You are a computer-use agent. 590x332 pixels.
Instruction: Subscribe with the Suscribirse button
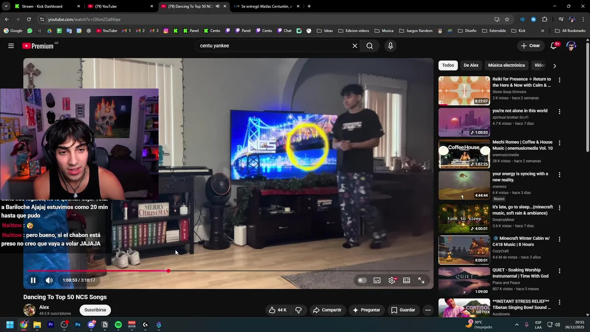[95, 310]
